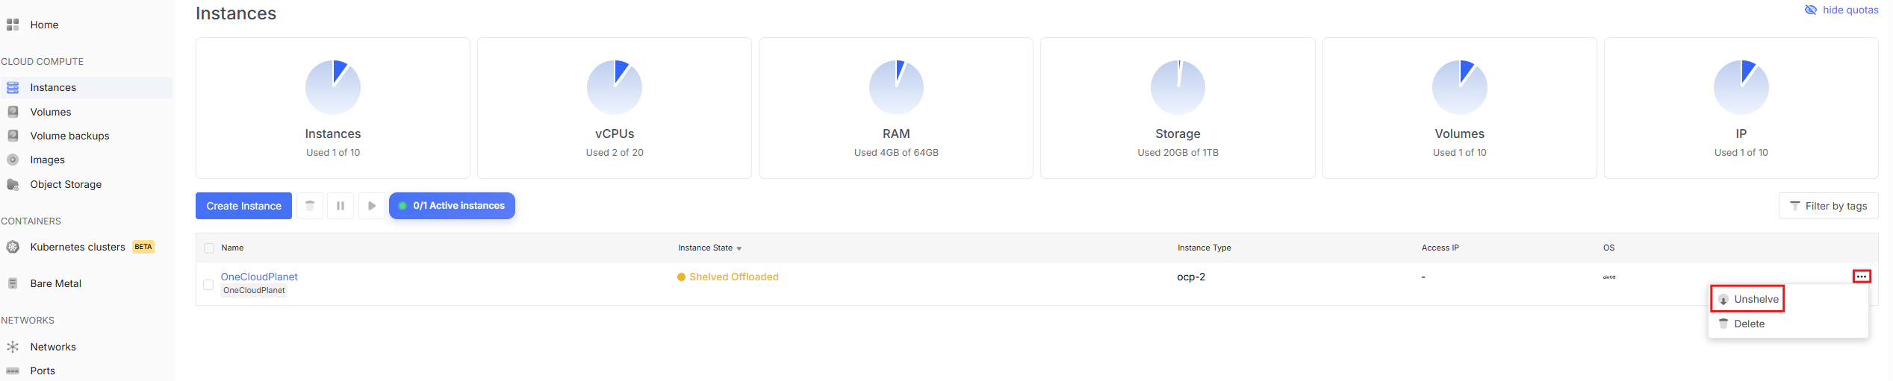Image resolution: width=1893 pixels, height=381 pixels.
Task: Navigate to Networks in the sidebar
Action: pyautogui.click(x=53, y=347)
